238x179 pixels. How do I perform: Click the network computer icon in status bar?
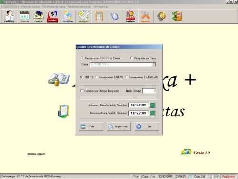[x=217, y=176]
